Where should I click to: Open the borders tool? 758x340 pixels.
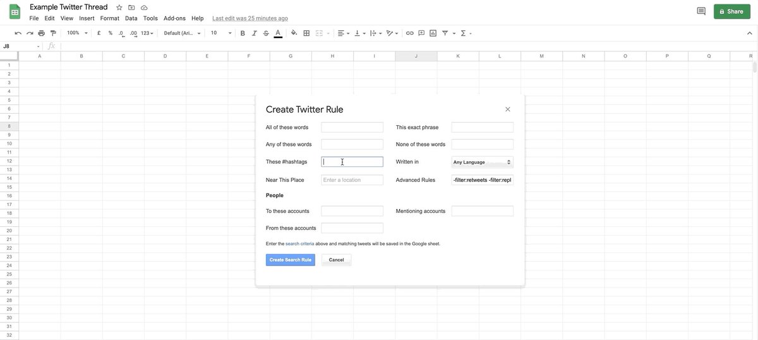pos(306,33)
